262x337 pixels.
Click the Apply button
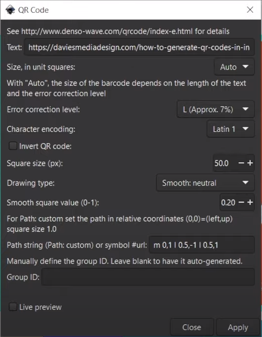[x=238, y=327]
